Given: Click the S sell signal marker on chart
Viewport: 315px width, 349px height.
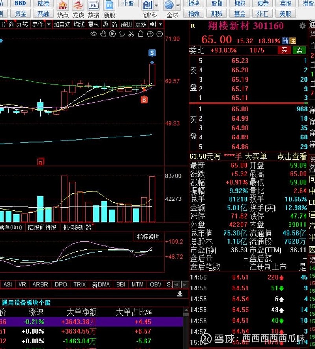Looking at the screenshot, I should (152, 53).
